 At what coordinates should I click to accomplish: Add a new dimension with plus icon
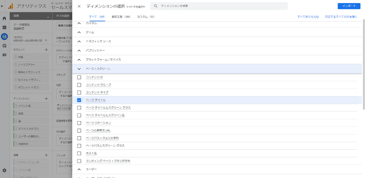click(x=46, y=98)
